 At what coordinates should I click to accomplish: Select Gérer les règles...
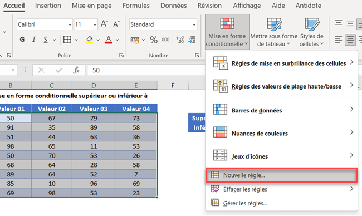coord(282,203)
